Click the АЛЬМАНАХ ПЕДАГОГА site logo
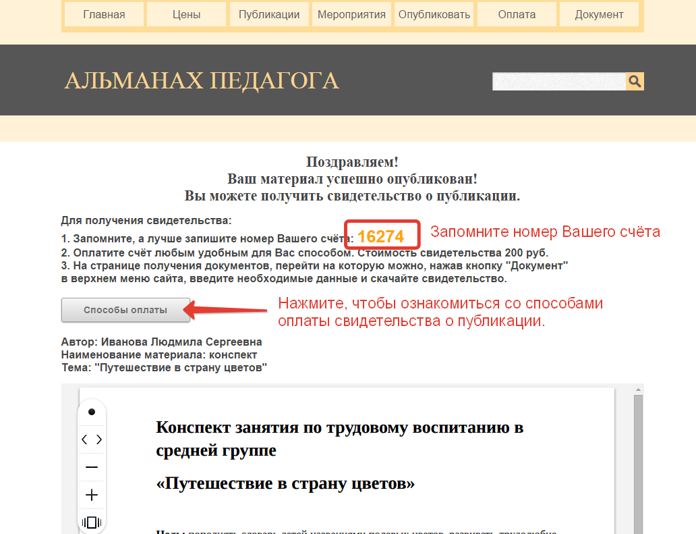 [200, 80]
